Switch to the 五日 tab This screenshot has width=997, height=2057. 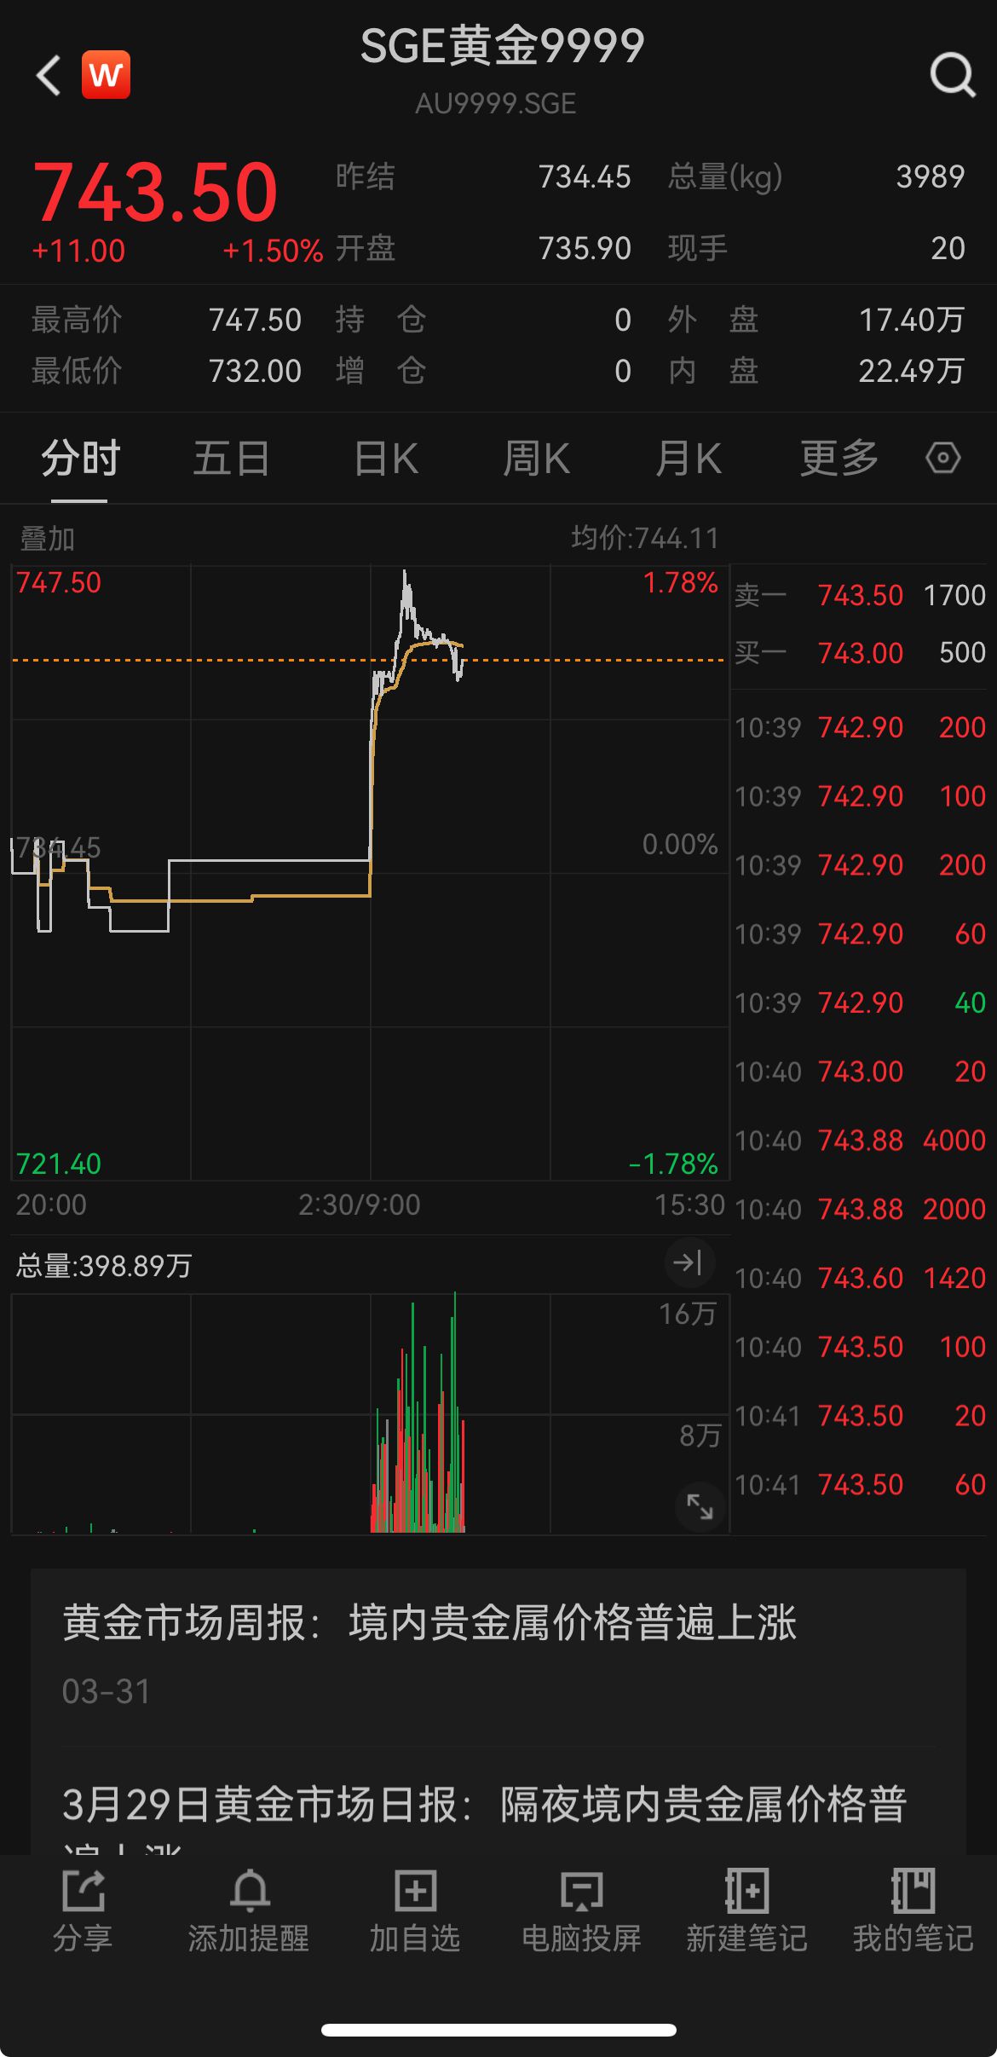pos(232,459)
